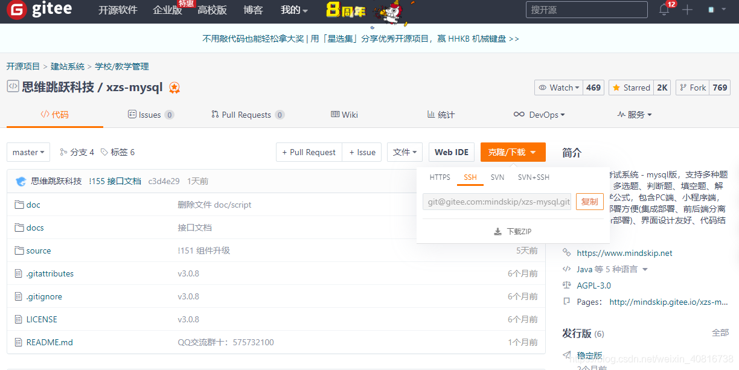This screenshot has height=370, width=739.
Task: Click 复制 to copy clone URL
Action: tap(590, 202)
